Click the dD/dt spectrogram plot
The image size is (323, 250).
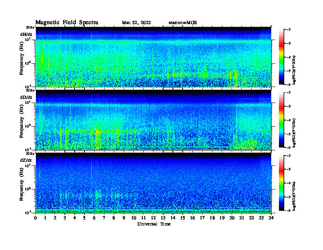click(x=153, y=120)
